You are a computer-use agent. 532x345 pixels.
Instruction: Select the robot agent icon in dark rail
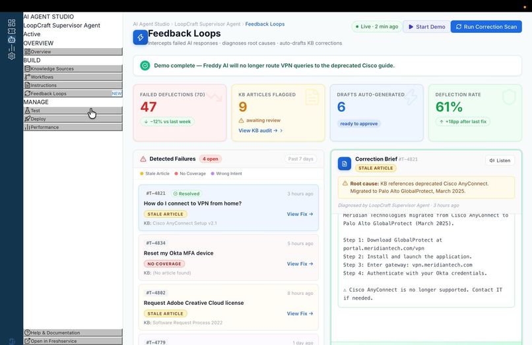pos(11,40)
